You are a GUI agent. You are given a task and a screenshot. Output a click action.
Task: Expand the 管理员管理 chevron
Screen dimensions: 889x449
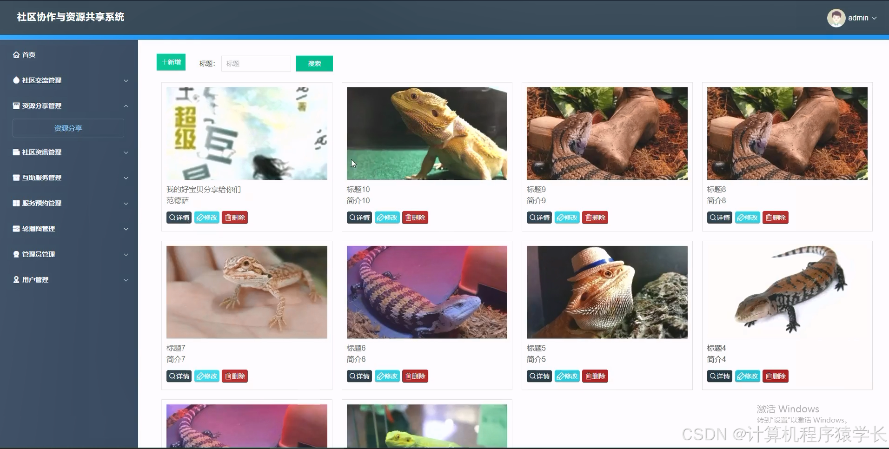[126, 255]
